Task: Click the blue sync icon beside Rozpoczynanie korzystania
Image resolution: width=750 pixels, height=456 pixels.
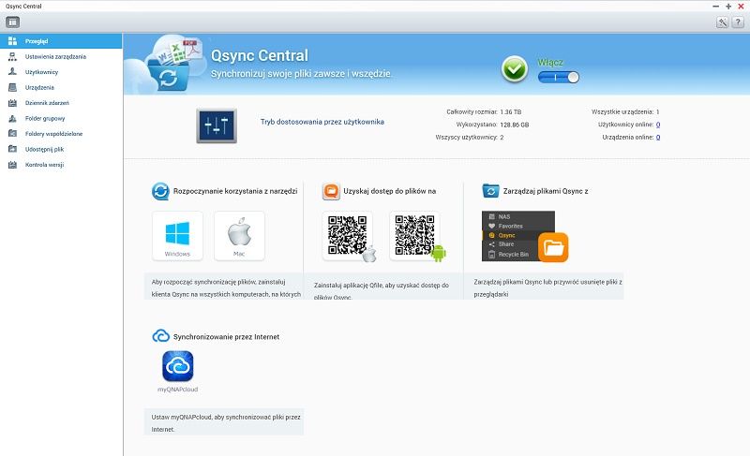Action: click(160, 191)
